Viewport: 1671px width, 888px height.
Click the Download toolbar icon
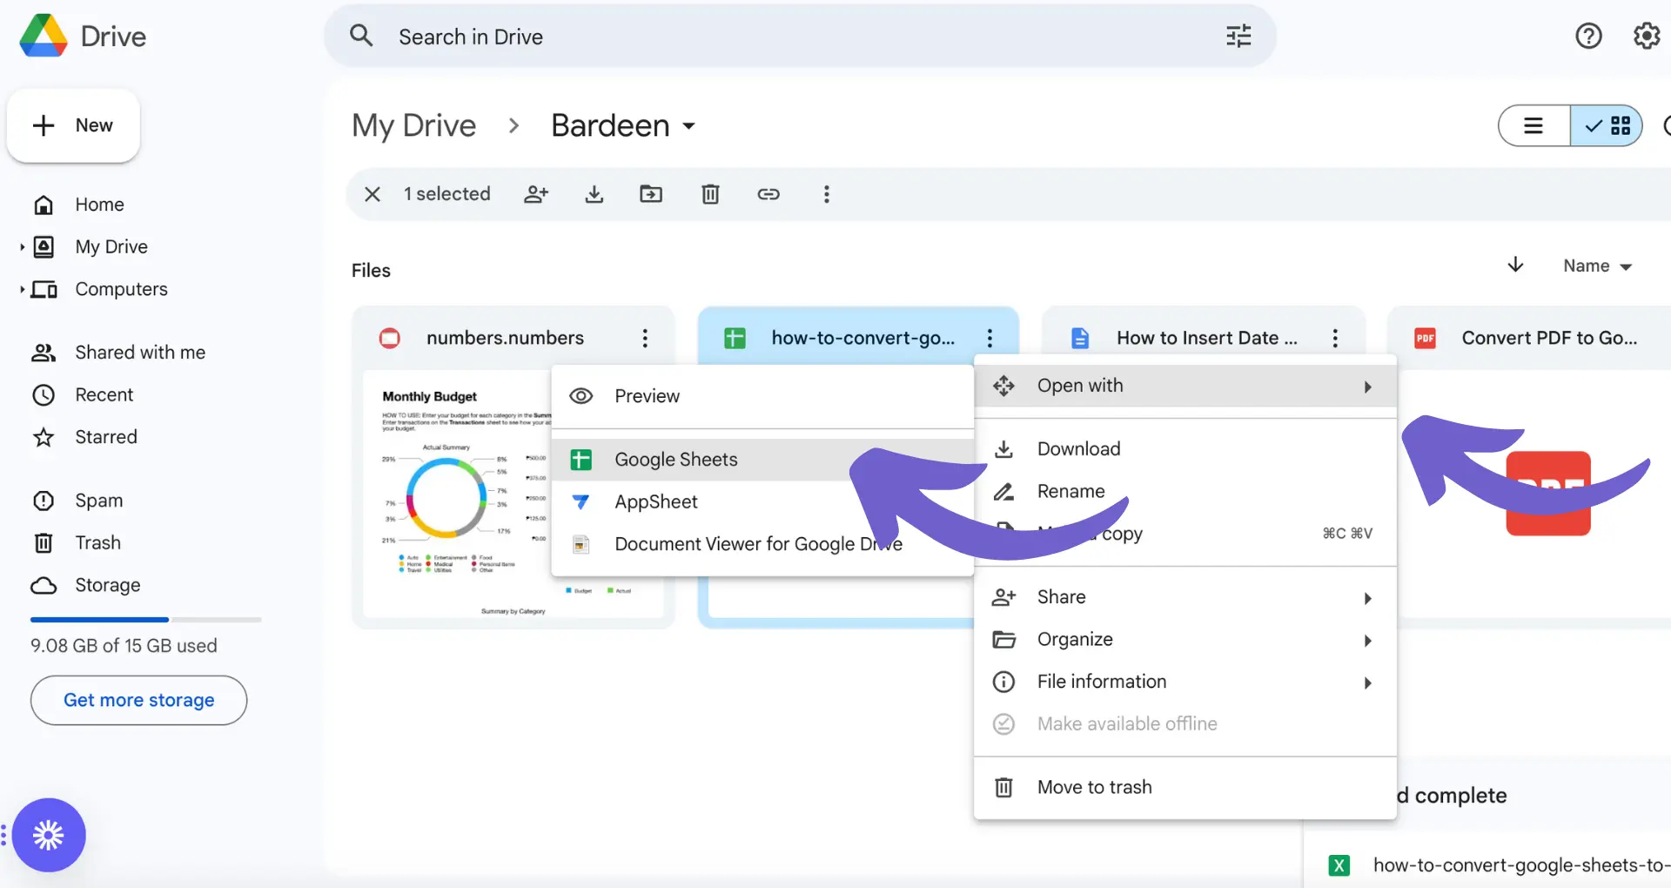[594, 194]
